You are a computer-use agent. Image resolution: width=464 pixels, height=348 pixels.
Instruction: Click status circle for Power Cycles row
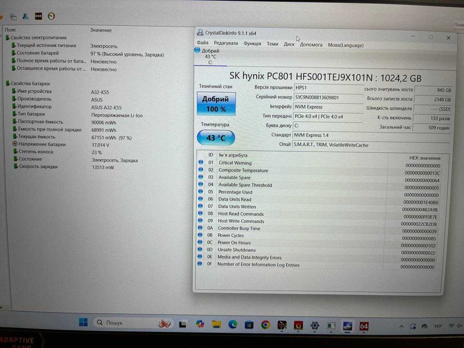[x=200, y=235]
